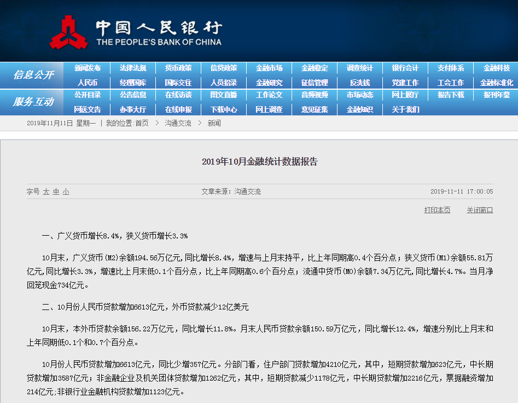Set font size to 大
Screen dimensions: 518x403
pos(46,191)
